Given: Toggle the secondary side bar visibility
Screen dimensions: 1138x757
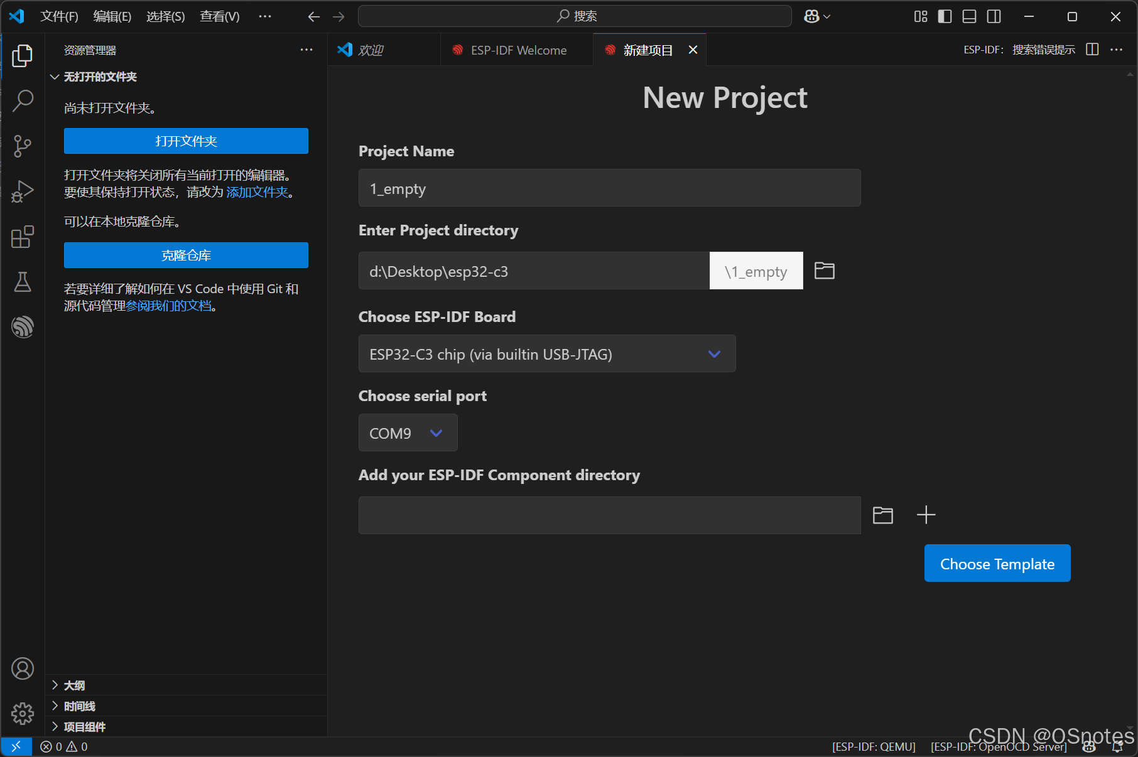Looking at the screenshot, I should 994,16.
